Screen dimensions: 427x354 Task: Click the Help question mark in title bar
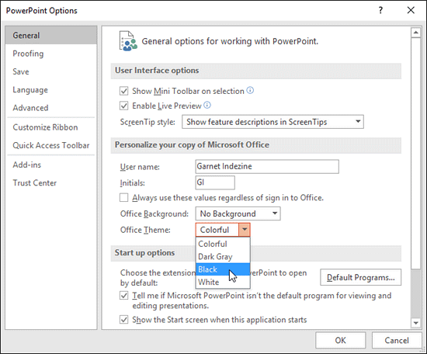[380, 10]
